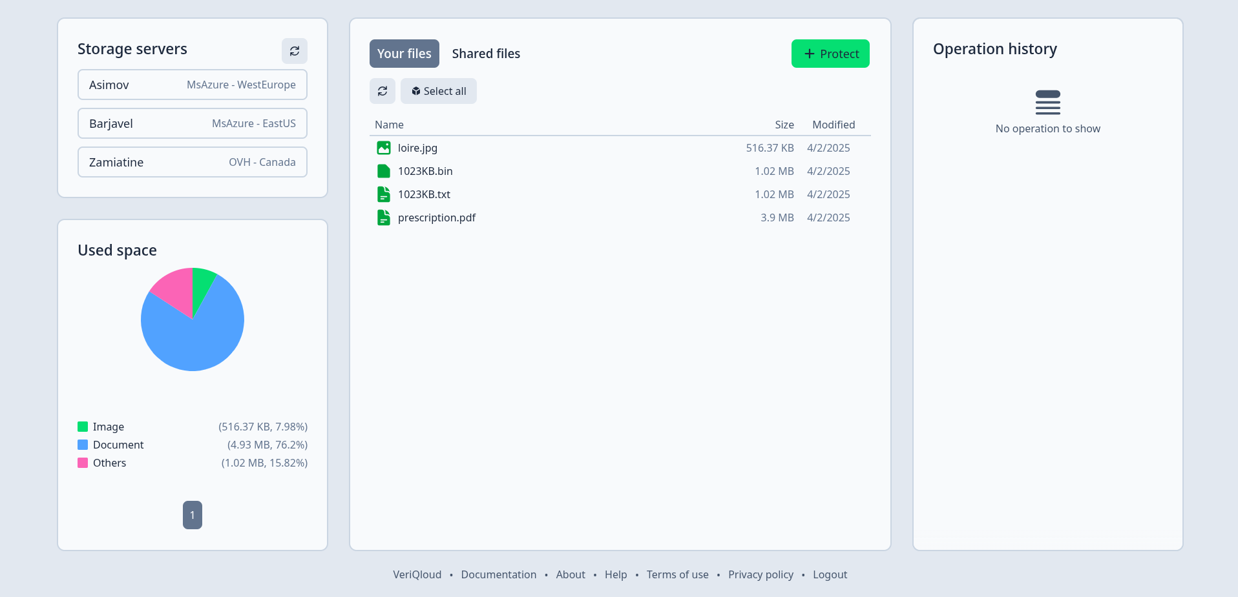
Task: Click the Logout link in footer
Action: pos(830,574)
